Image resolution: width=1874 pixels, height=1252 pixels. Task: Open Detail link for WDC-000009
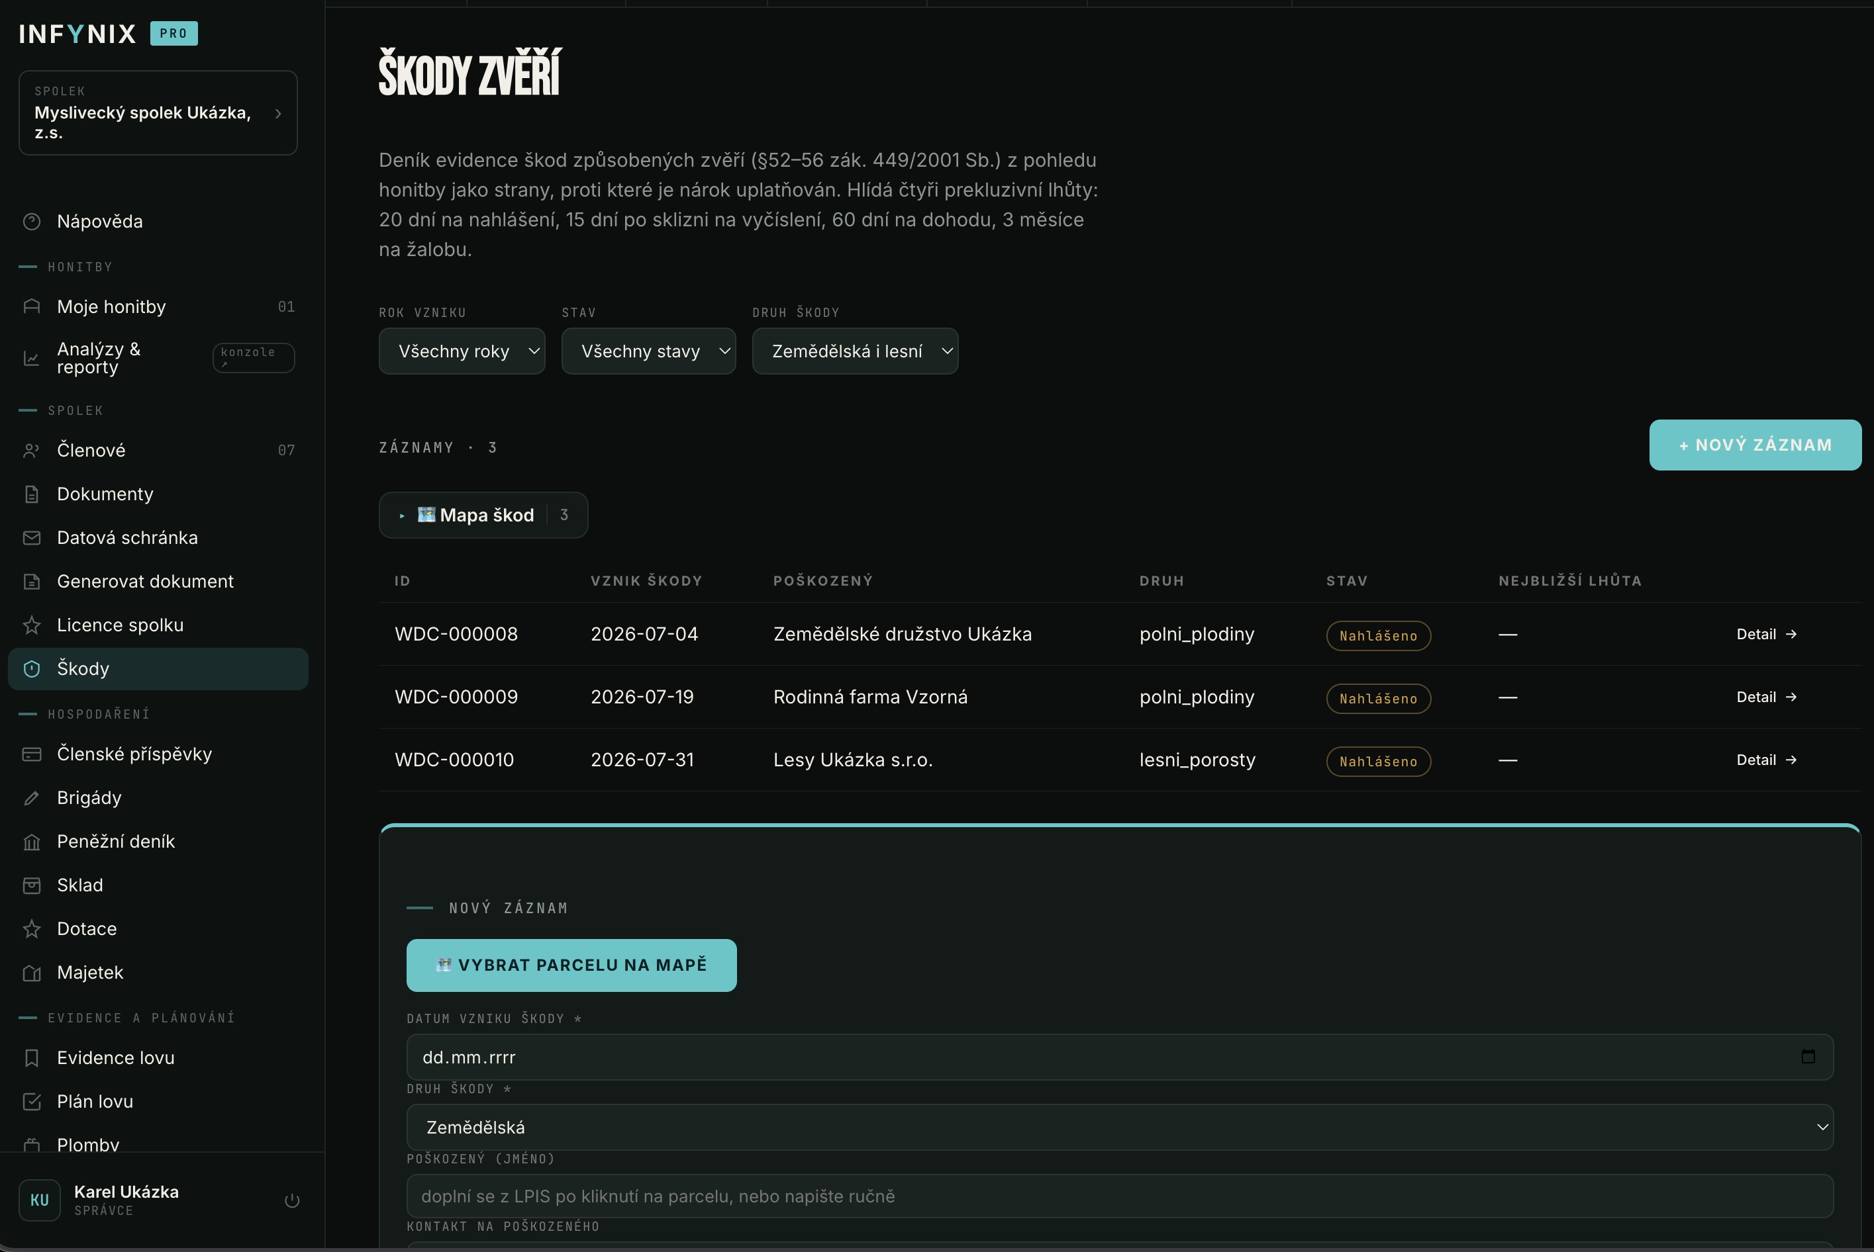click(x=1766, y=697)
